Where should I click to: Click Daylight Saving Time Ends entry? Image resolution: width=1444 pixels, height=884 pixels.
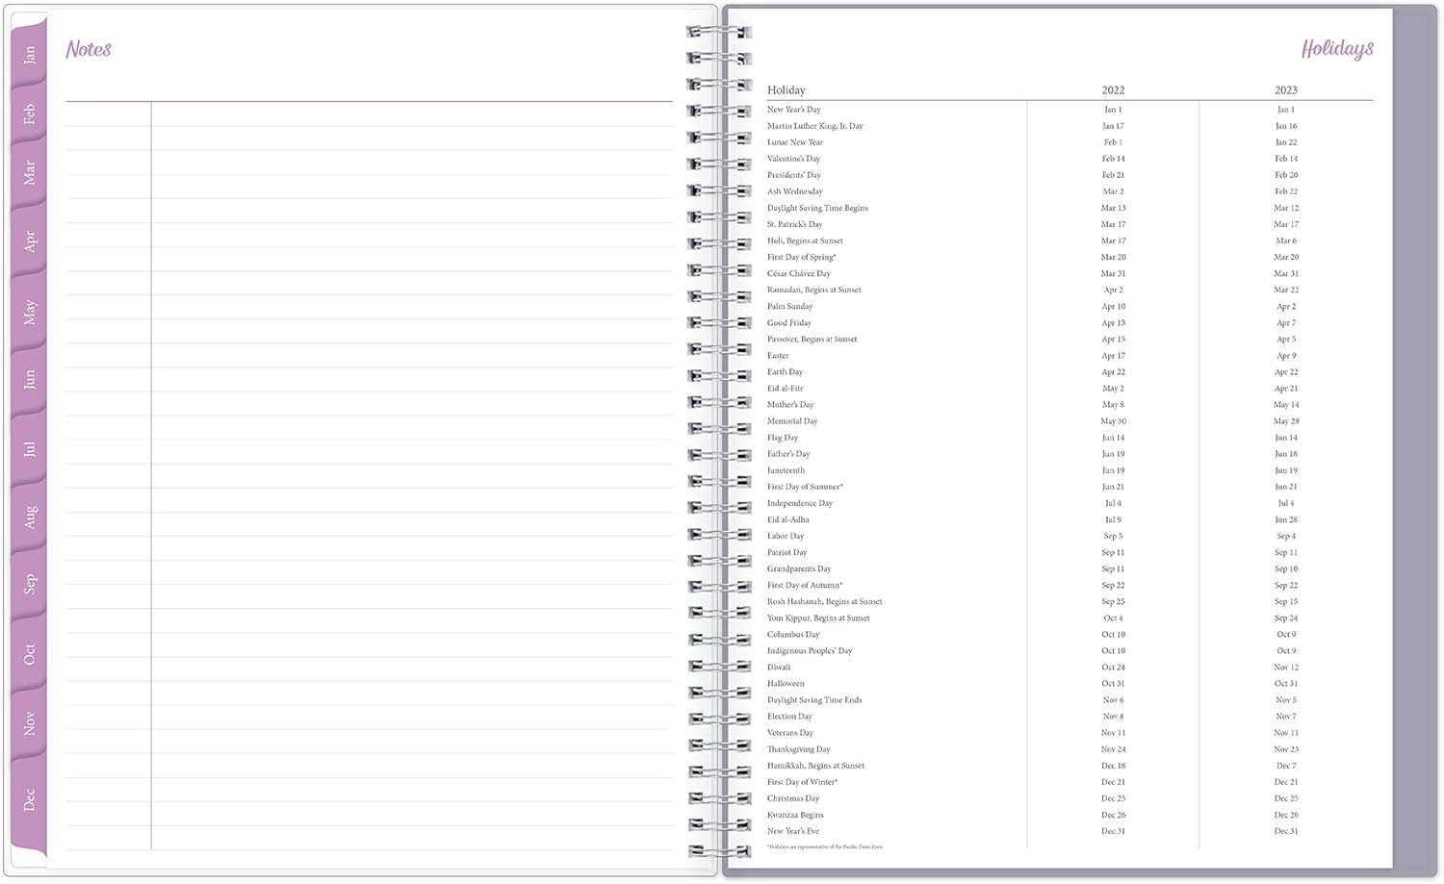pyautogui.click(x=814, y=699)
